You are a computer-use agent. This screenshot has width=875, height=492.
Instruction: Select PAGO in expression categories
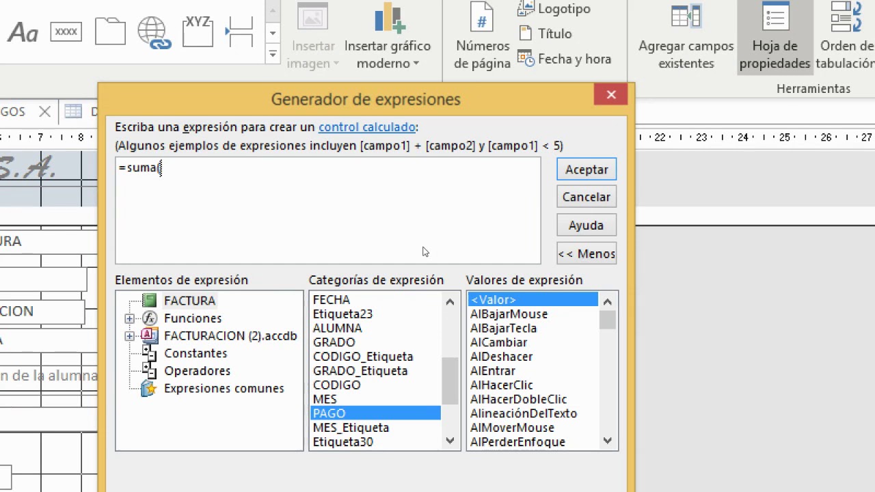(x=375, y=413)
